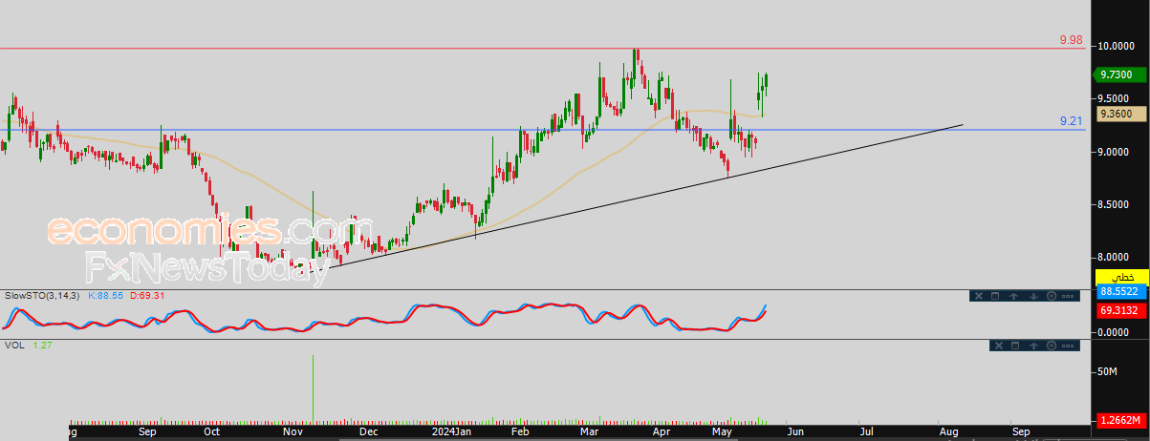Click the Sep label at axis right end

coord(1021,431)
